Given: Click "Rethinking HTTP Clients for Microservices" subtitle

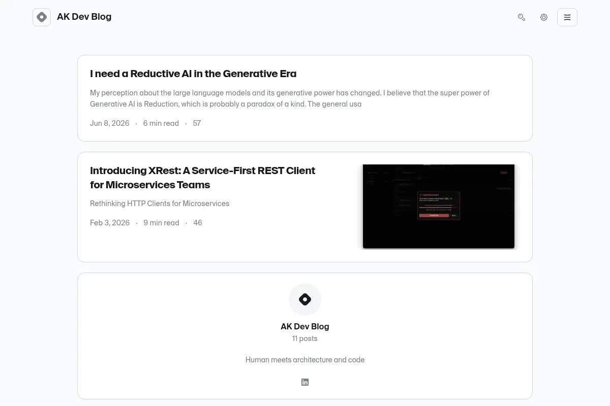Looking at the screenshot, I should click(160, 204).
